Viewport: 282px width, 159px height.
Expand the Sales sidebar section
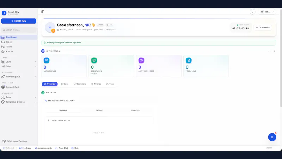pos(19,66)
